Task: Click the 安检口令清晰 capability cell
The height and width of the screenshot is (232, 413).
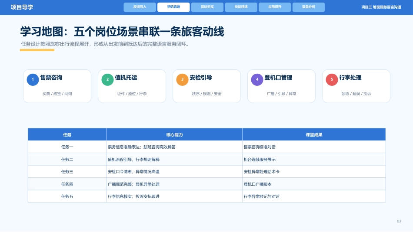Action: pyautogui.click(x=174, y=172)
